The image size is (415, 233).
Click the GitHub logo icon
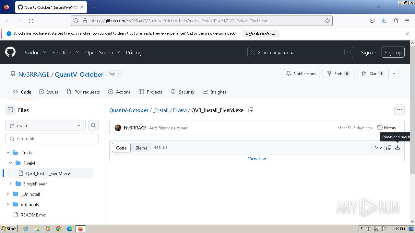point(10,52)
